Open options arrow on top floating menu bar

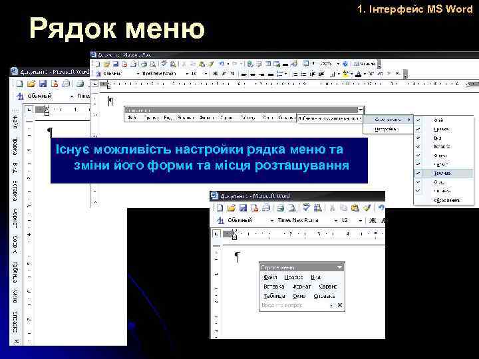(361, 109)
